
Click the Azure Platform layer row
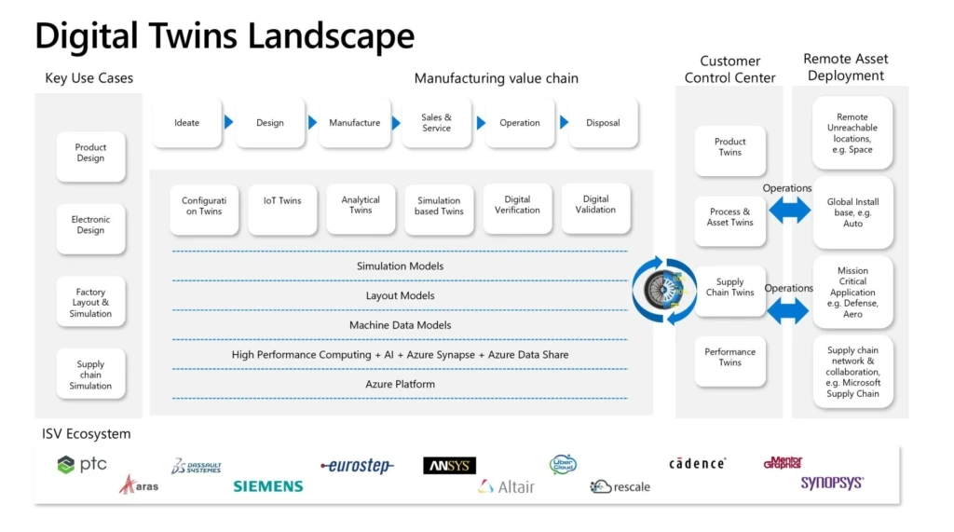pyautogui.click(x=400, y=384)
